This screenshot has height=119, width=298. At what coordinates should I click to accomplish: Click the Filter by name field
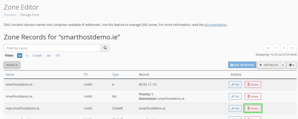(x=52, y=48)
